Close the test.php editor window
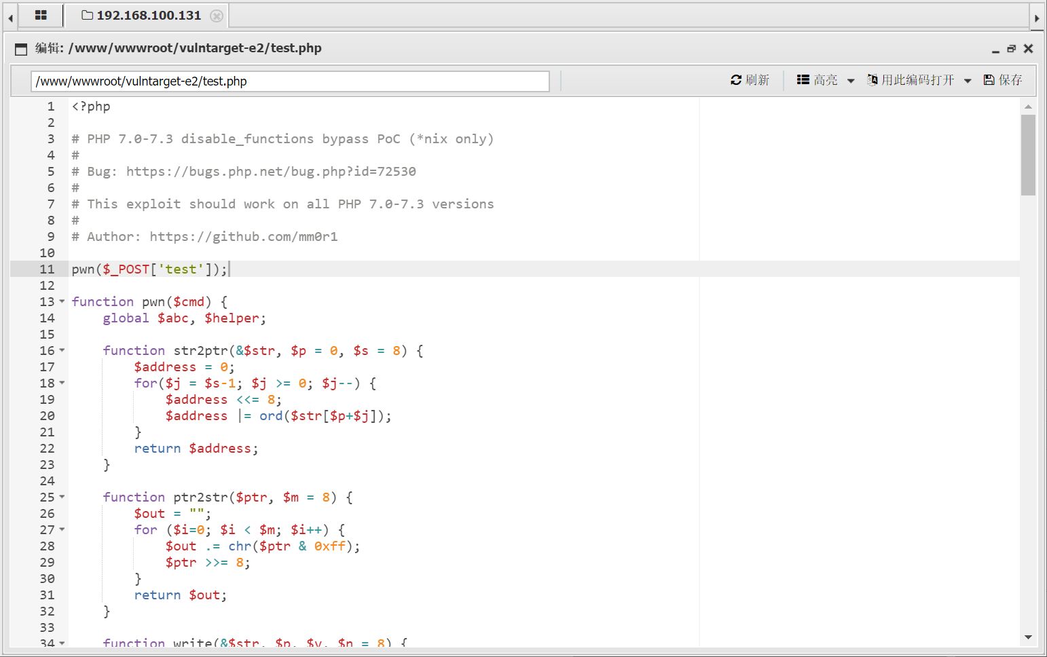1047x657 pixels. (1028, 49)
